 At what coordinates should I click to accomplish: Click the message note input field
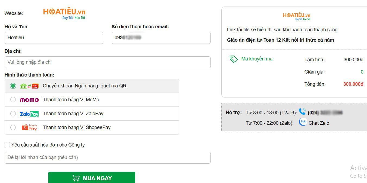[x=107, y=157]
